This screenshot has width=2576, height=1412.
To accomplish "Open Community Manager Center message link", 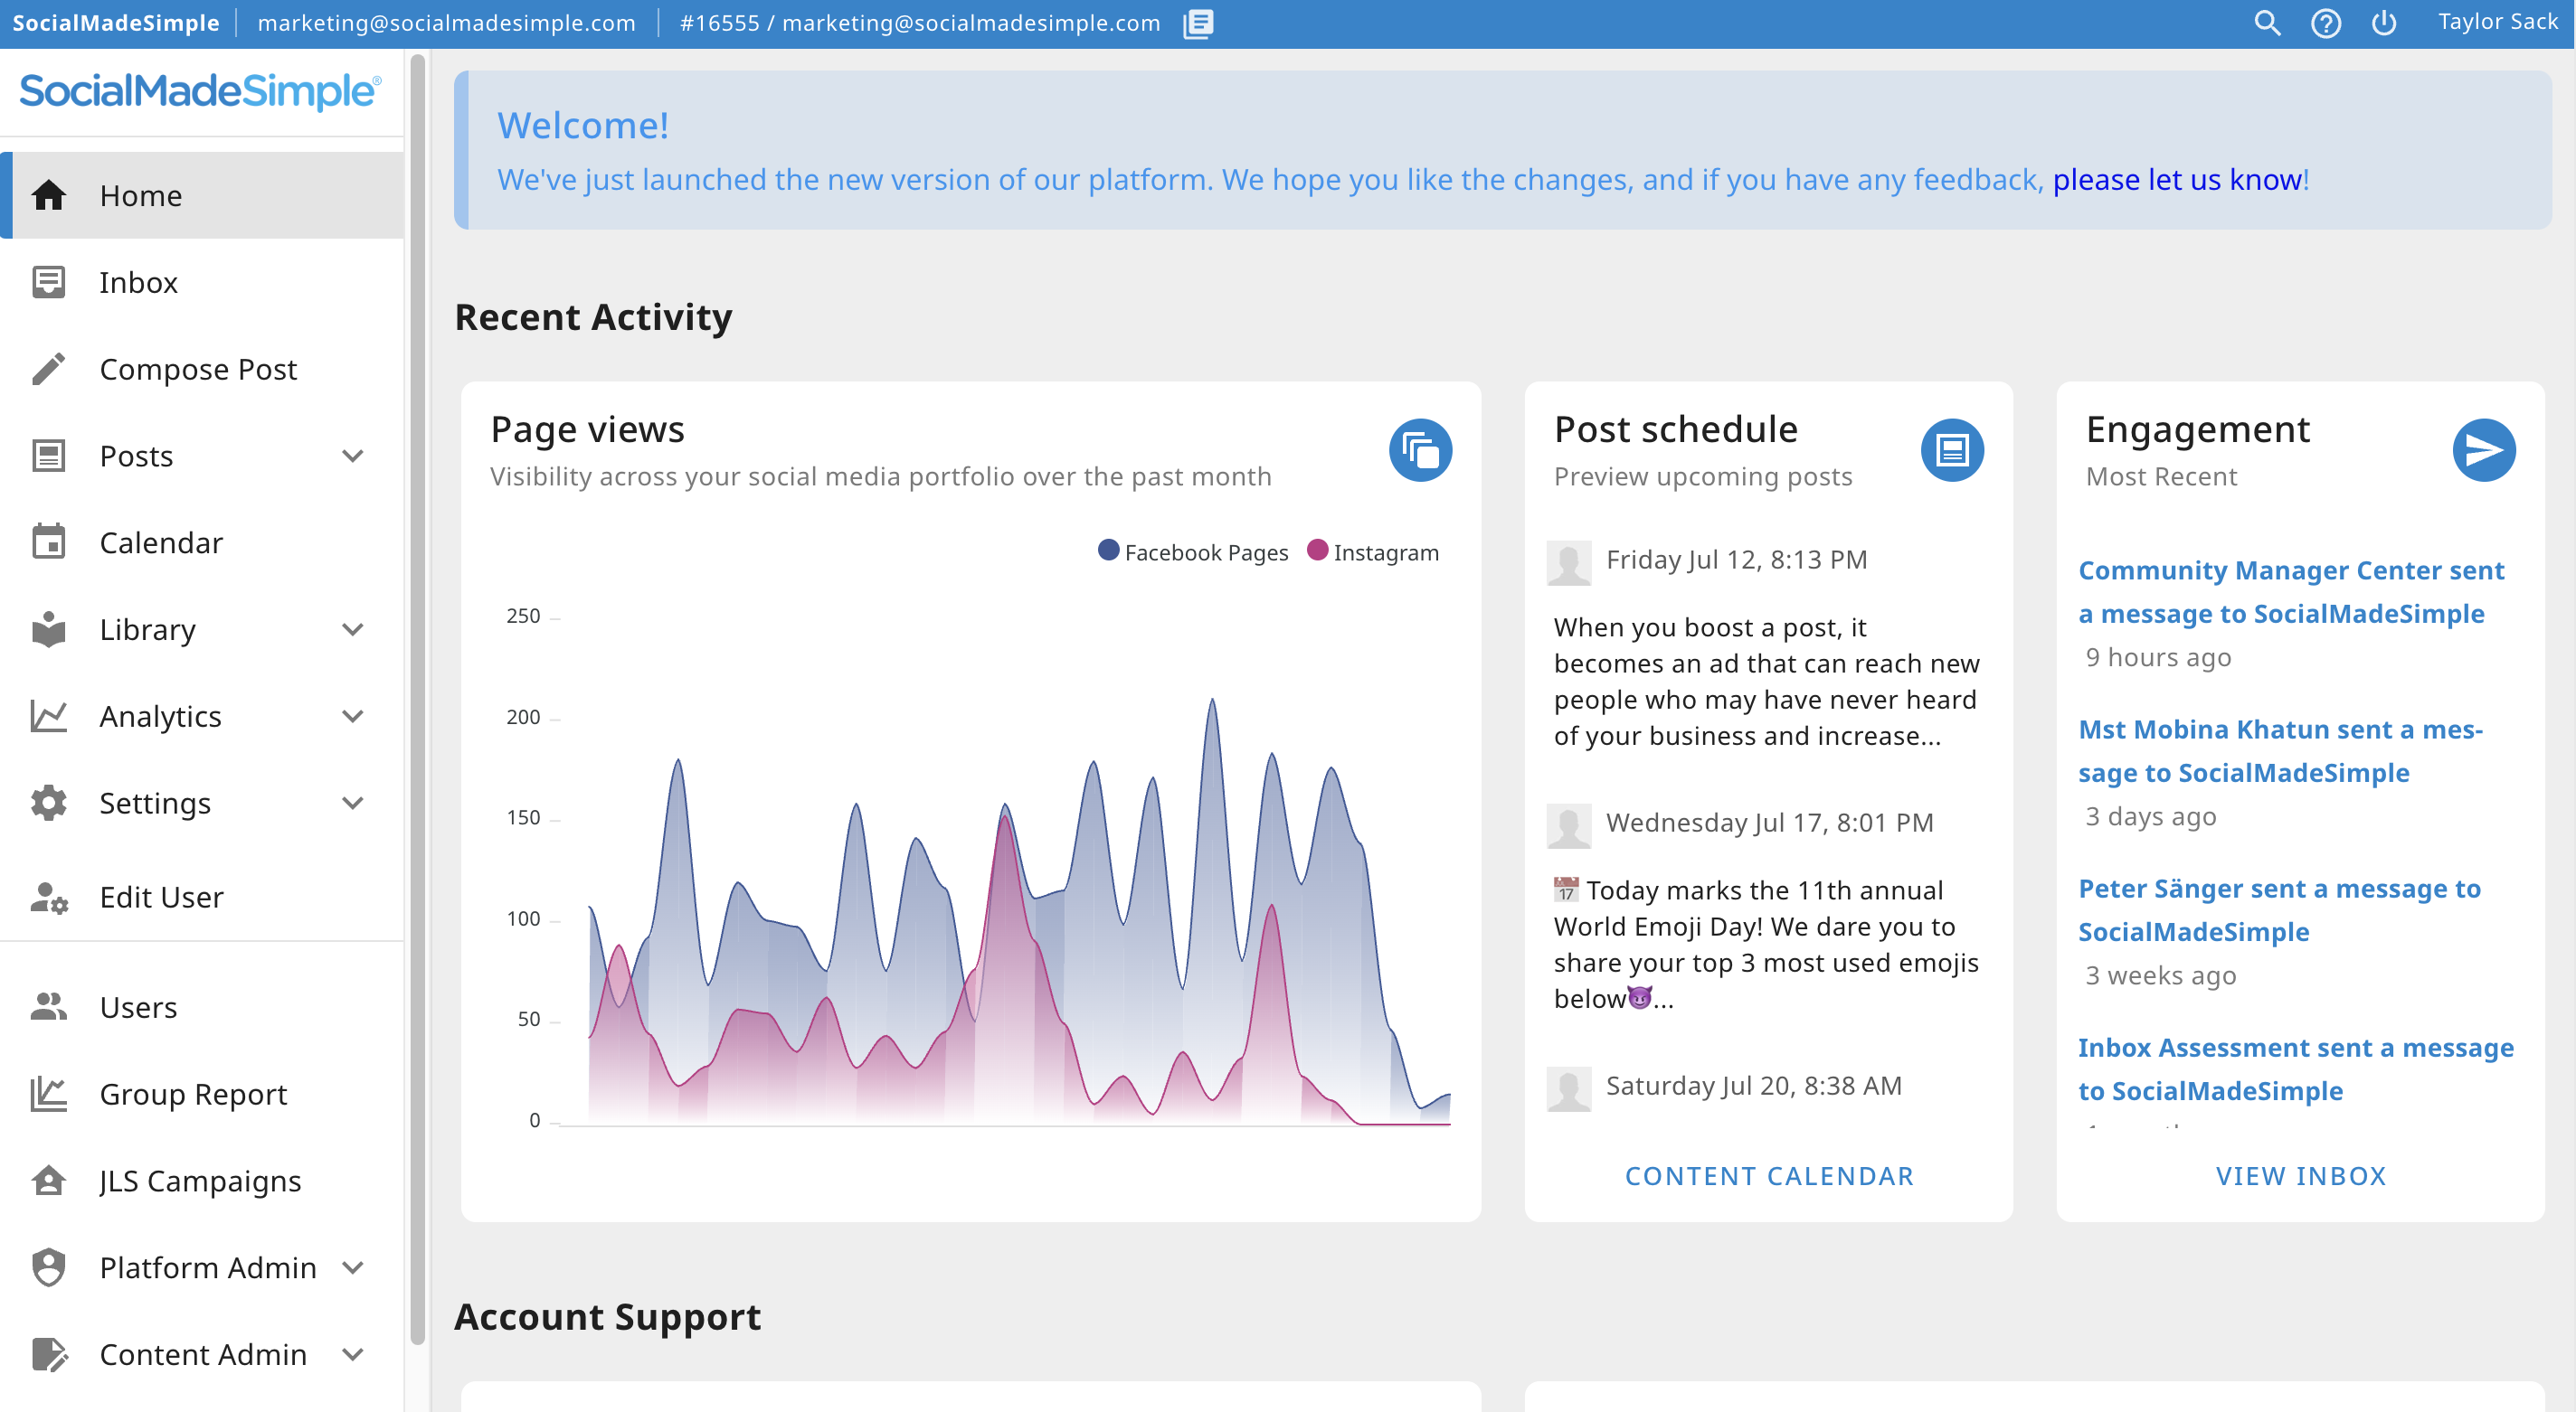I will [x=2291, y=591].
